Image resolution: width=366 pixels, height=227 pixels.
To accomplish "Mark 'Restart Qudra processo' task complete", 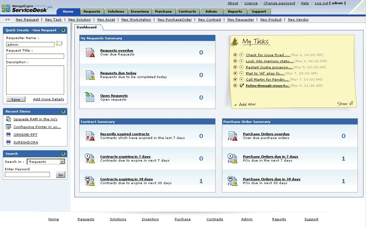I will 242,67.
